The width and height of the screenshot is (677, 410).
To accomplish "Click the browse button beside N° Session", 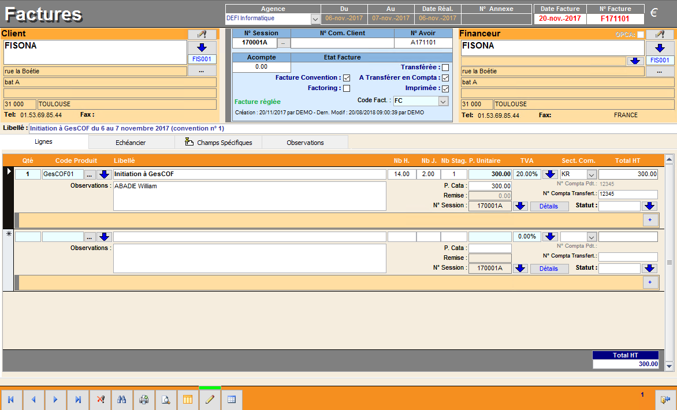I will click(284, 43).
